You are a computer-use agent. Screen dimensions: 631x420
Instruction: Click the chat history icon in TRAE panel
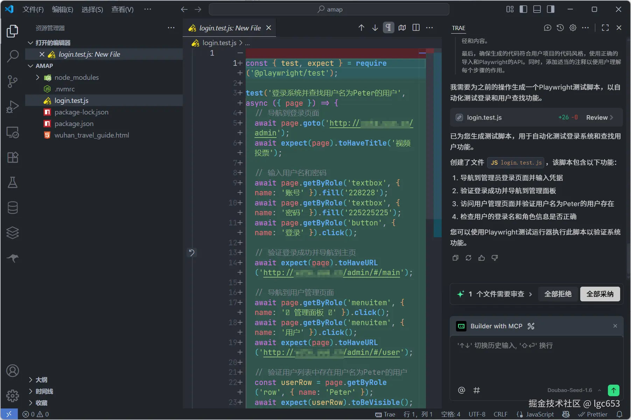click(x=560, y=28)
